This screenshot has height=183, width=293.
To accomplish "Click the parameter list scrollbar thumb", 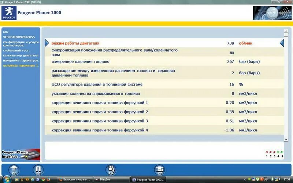I will tap(286, 35).
